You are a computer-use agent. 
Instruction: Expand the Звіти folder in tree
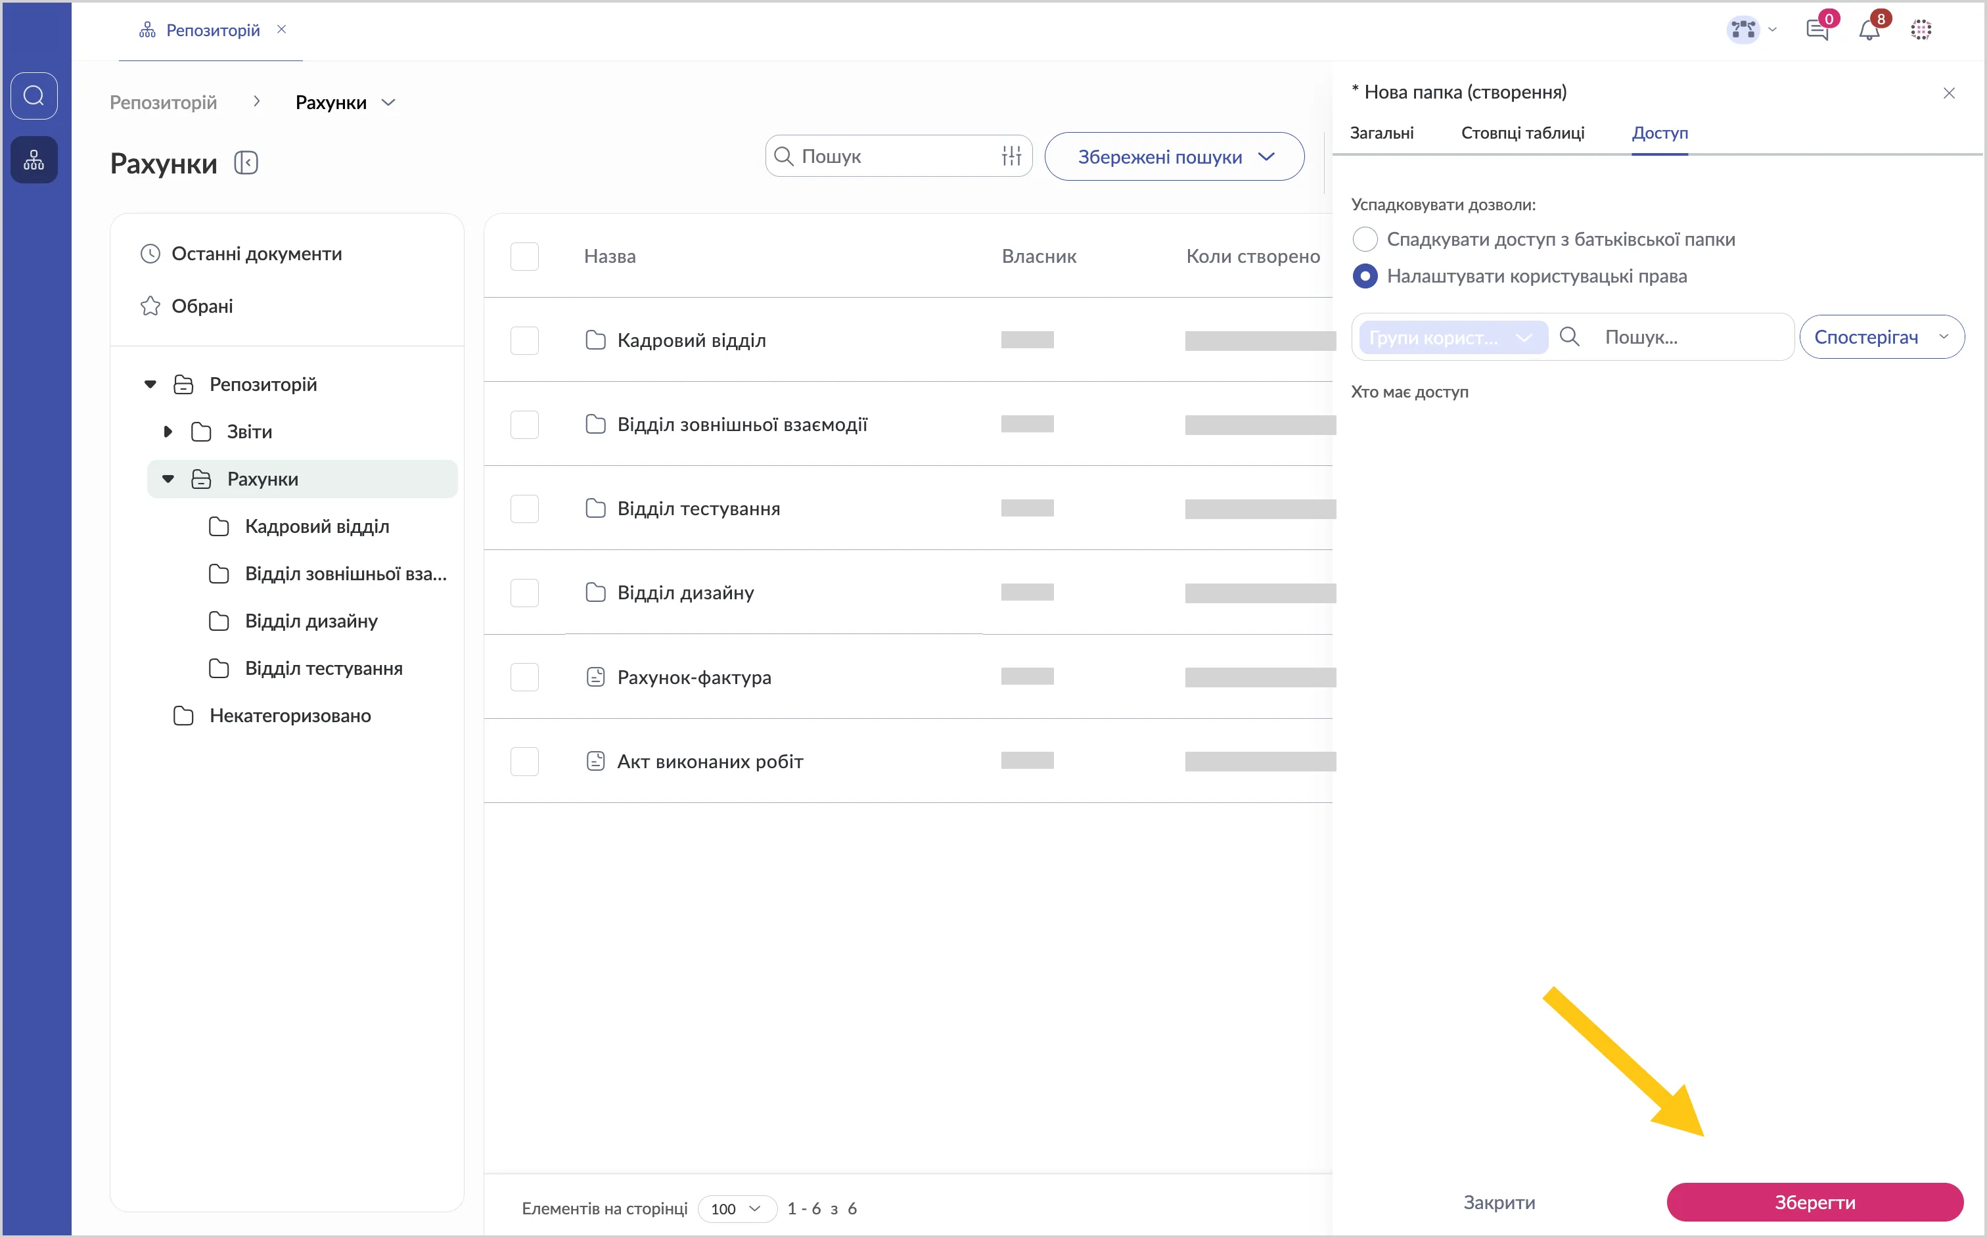[x=168, y=432]
